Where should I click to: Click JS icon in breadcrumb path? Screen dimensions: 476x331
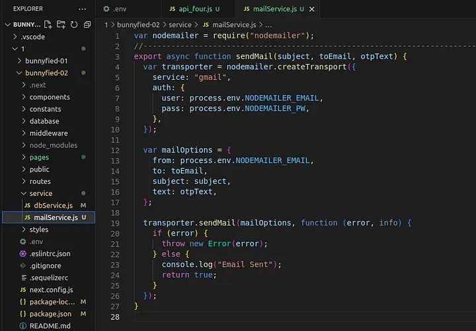point(206,25)
